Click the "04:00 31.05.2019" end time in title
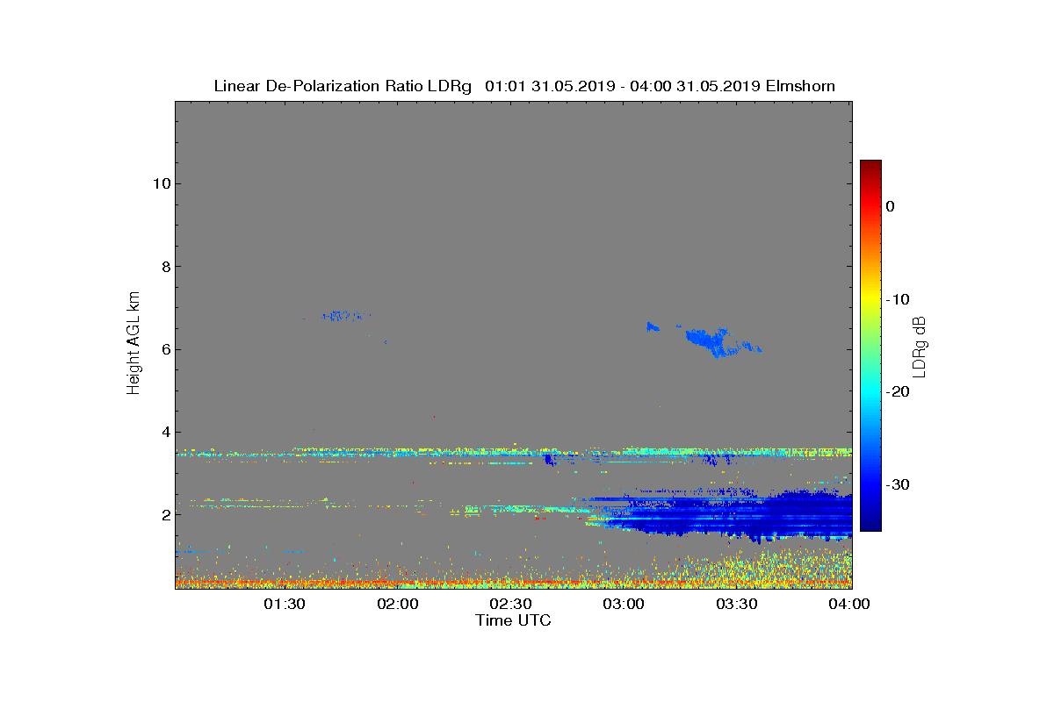Viewport: 1054px width, 702px height. click(x=693, y=86)
